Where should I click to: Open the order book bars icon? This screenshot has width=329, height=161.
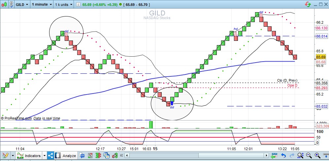point(98,155)
